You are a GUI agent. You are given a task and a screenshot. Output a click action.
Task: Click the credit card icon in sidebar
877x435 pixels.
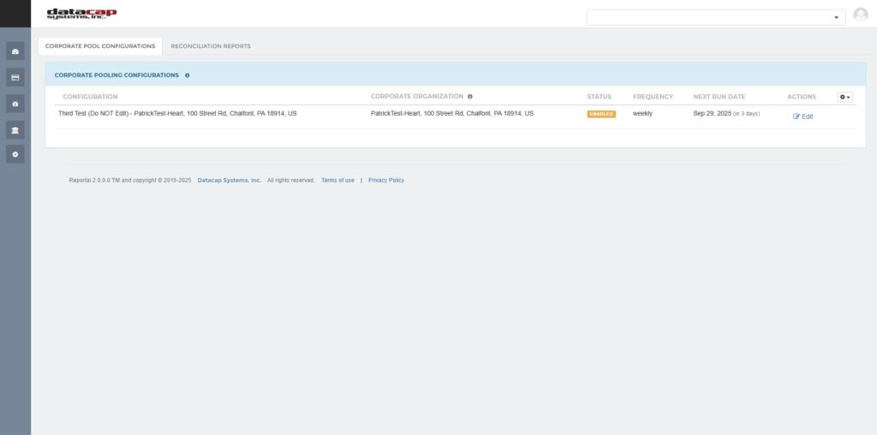point(15,77)
